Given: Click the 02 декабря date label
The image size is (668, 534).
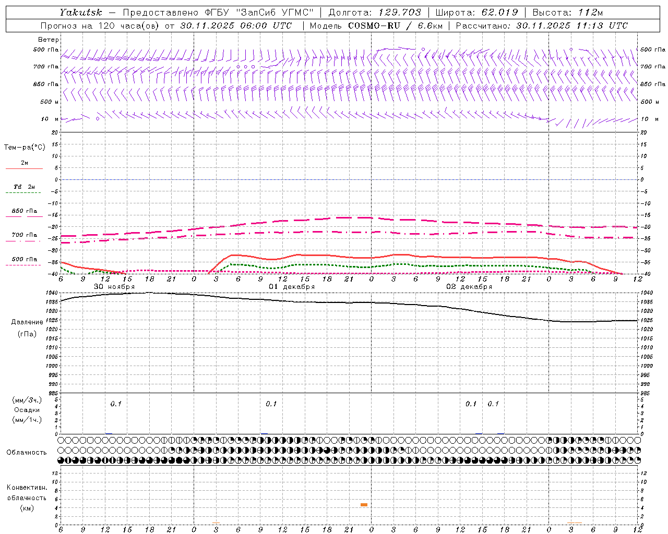Looking at the screenshot, I should (x=469, y=287).
